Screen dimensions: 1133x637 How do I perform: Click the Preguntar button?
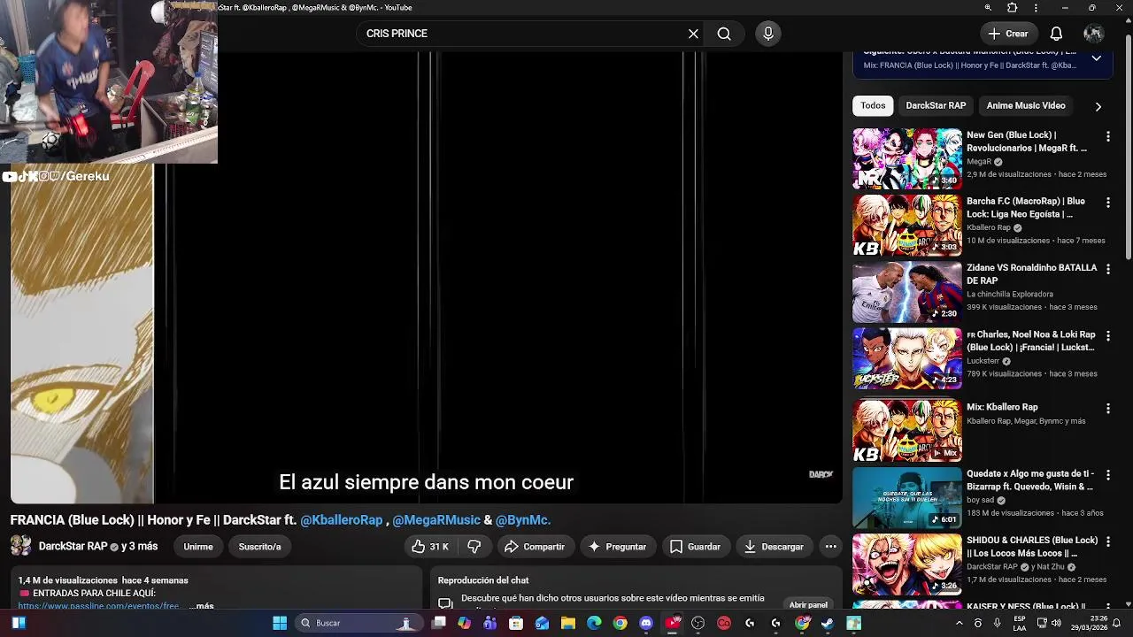618,547
